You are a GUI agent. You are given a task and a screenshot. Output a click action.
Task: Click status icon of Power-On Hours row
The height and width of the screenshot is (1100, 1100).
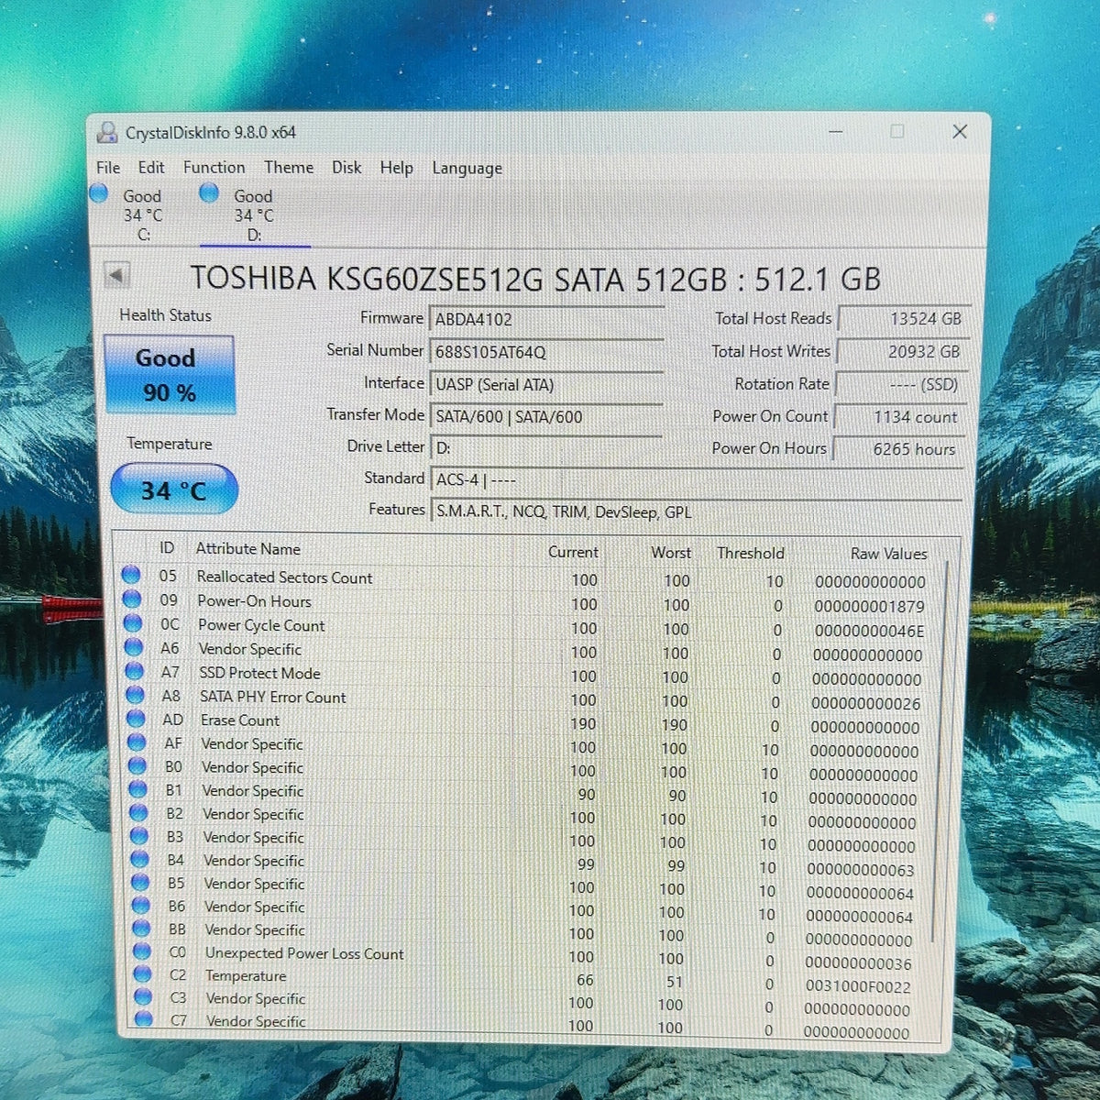[x=132, y=599]
